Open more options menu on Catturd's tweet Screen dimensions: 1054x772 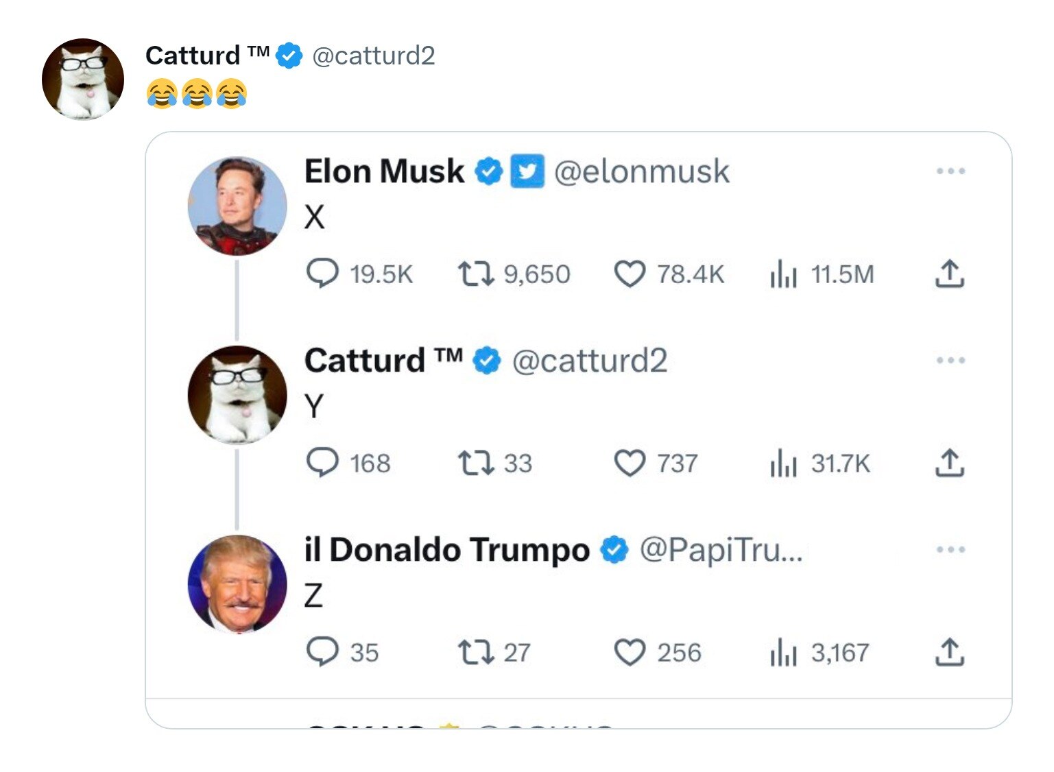[952, 360]
